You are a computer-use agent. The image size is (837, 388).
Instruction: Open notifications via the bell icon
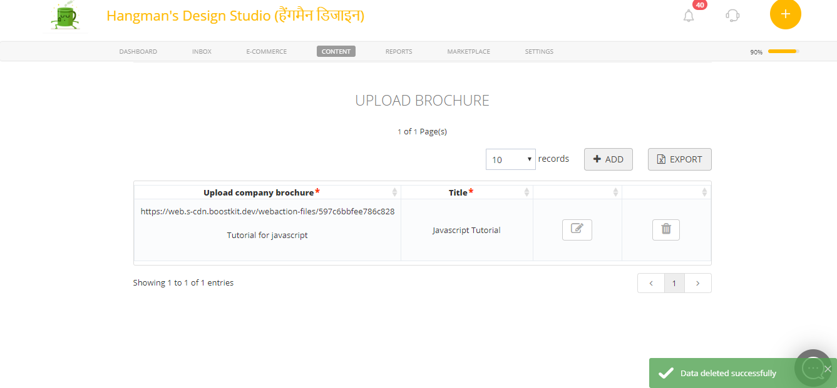(x=688, y=16)
